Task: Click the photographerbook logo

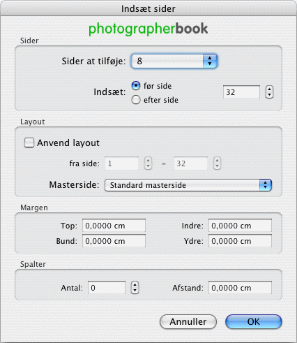Action: click(148, 29)
